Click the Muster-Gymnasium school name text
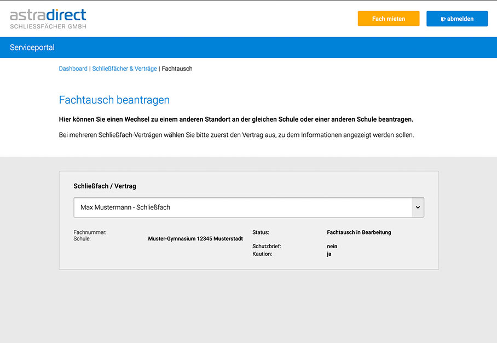The height and width of the screenshot is (343, 497). pos(195,238)
